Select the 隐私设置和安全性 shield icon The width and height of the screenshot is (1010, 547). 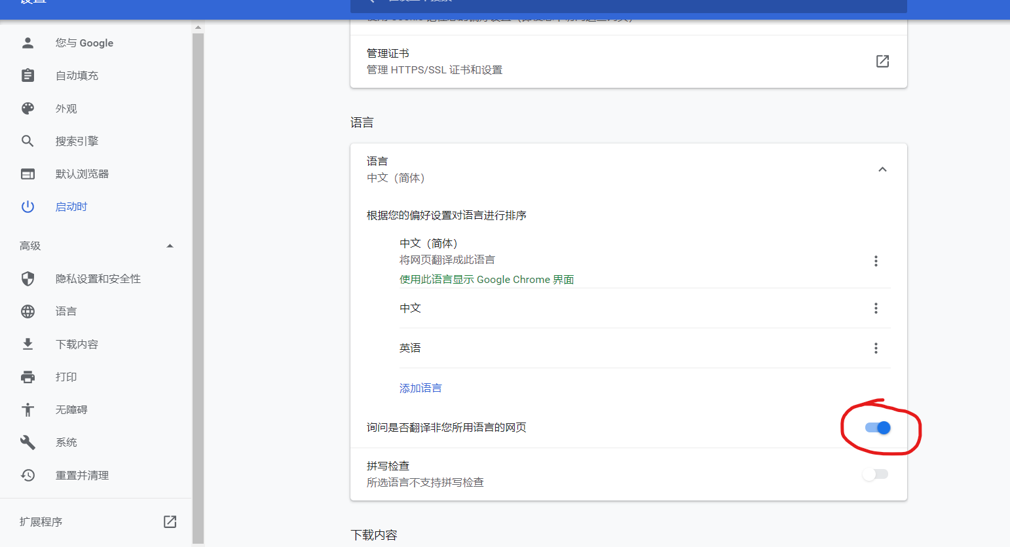pos(28,278)
